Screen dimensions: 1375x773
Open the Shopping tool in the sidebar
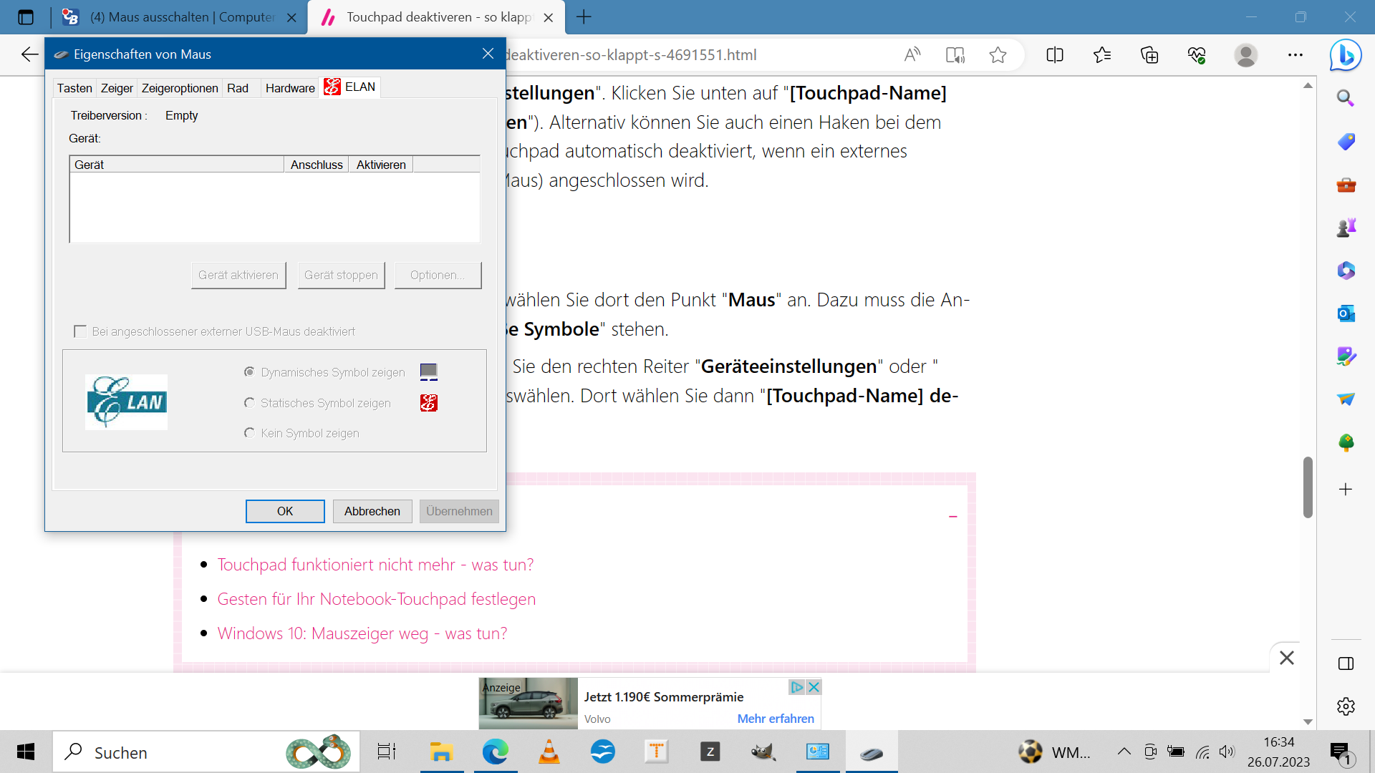[x=1345, y=142]
